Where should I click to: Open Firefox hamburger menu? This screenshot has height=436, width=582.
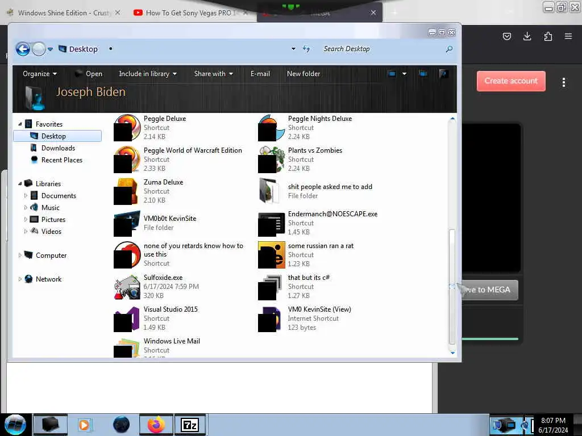click(568, 36)
